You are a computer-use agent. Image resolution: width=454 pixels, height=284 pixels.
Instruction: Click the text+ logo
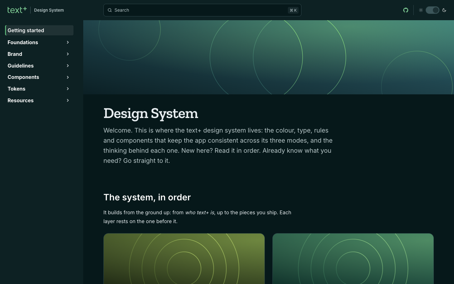coord(17,10)
